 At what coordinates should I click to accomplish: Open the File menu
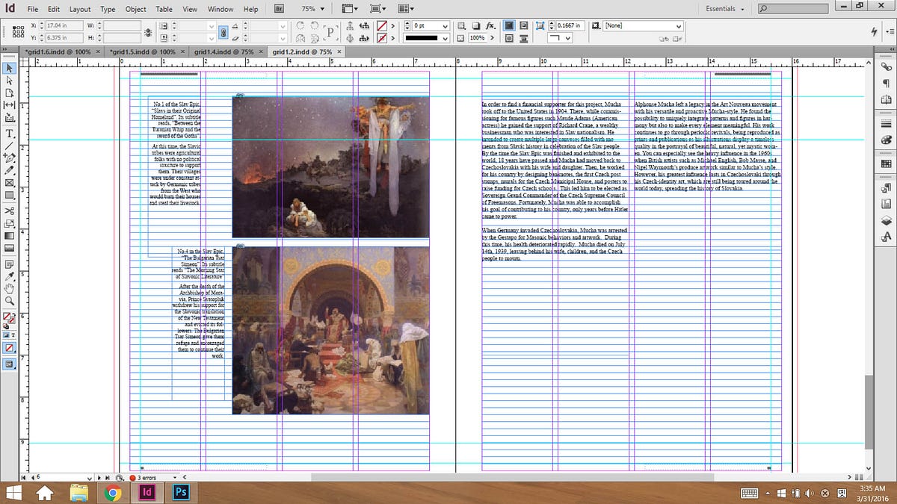click(x=33, y=9)
